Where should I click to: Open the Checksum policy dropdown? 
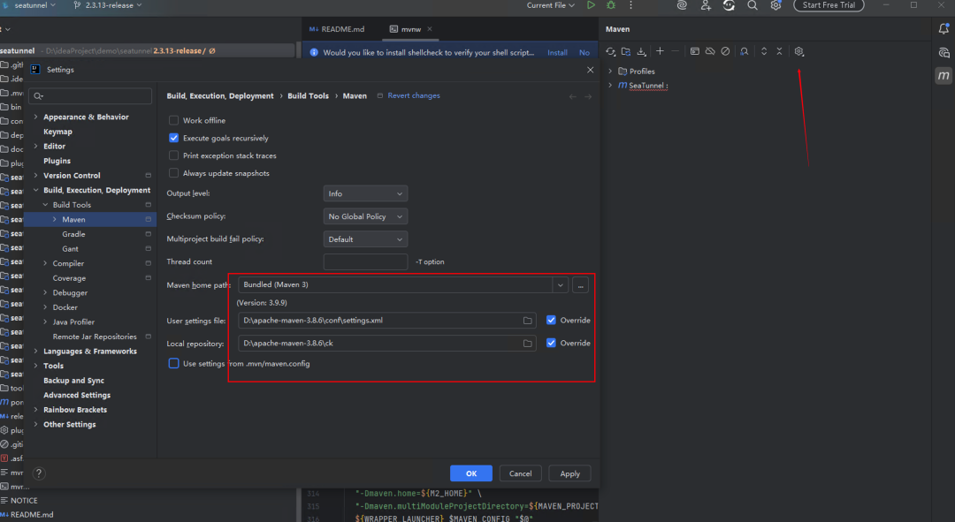coord(365,216)
